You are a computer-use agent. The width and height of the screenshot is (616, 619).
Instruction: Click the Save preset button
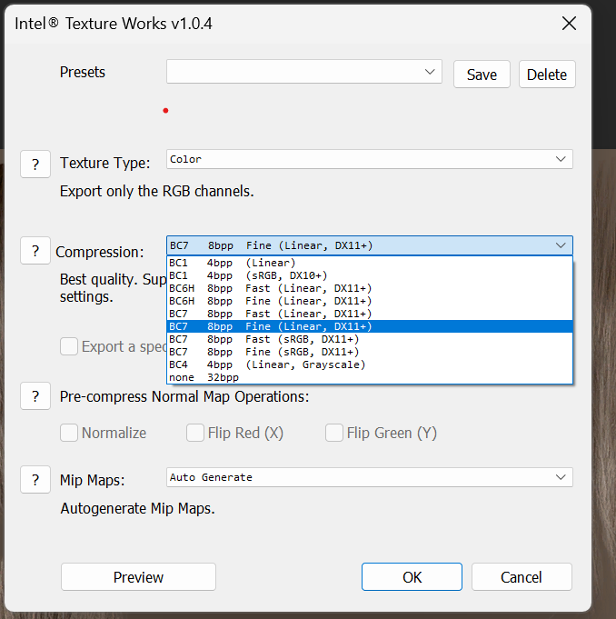(x=482, y=75)
